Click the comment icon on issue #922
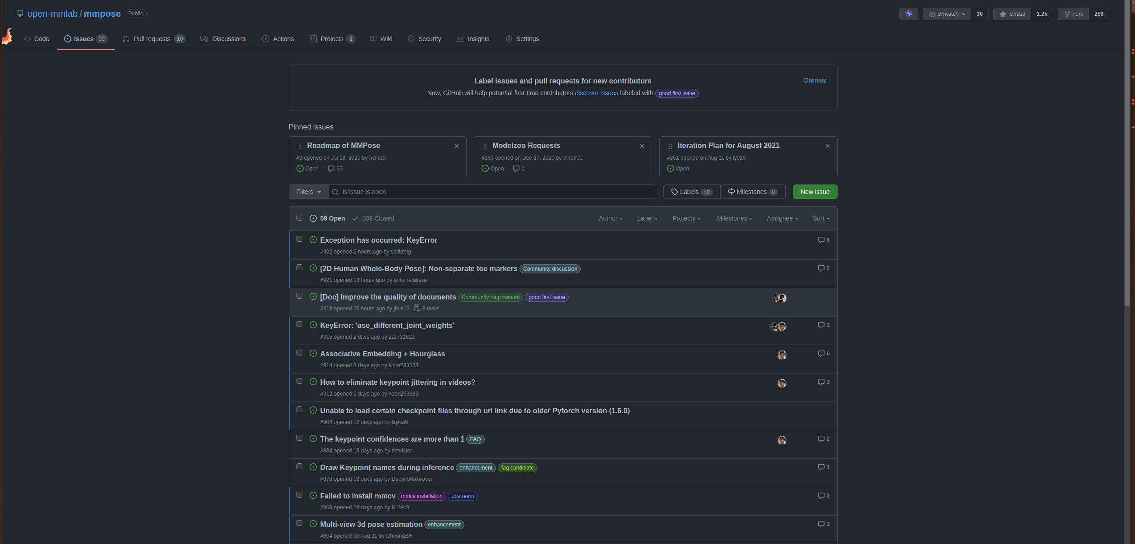 [x=821, y=240]
